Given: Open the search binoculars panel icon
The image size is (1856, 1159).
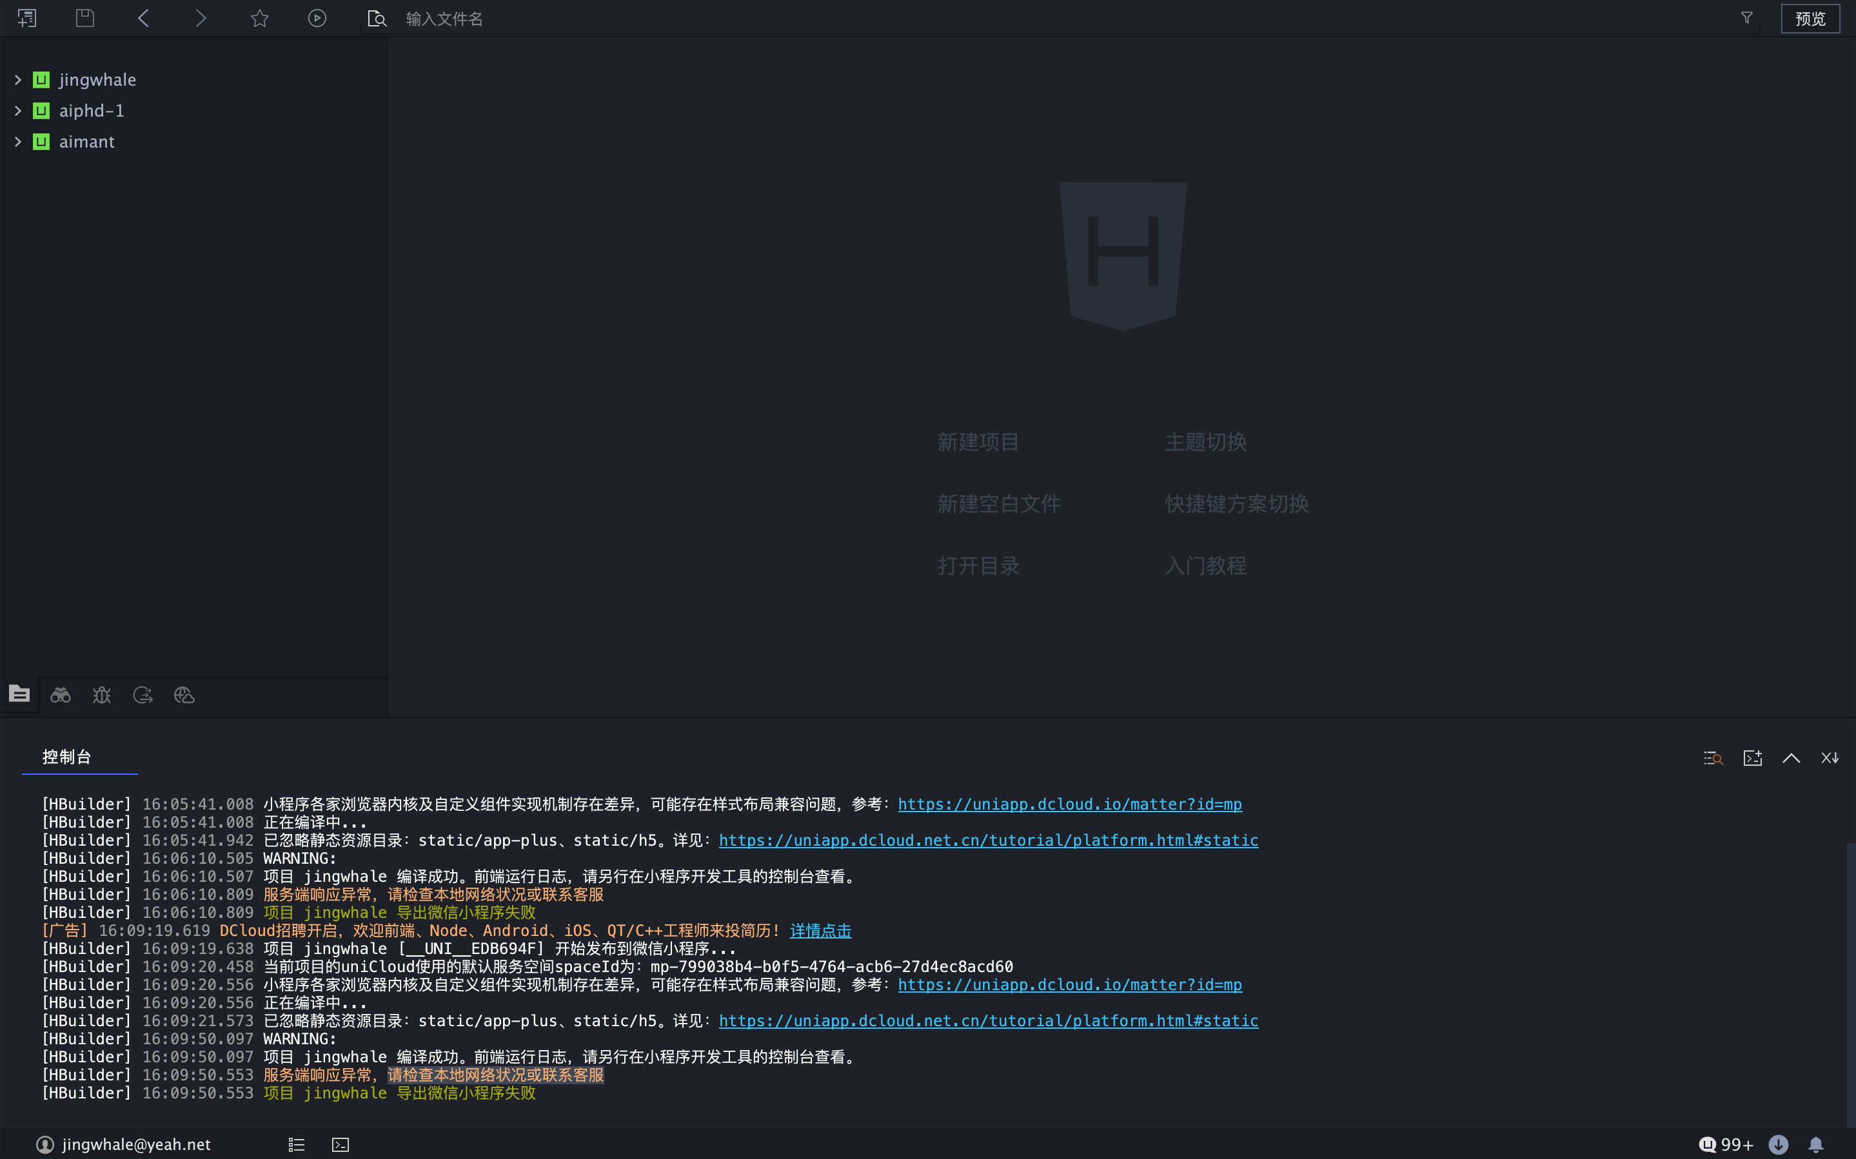Looking at the screenshot, I should (61, 696).
